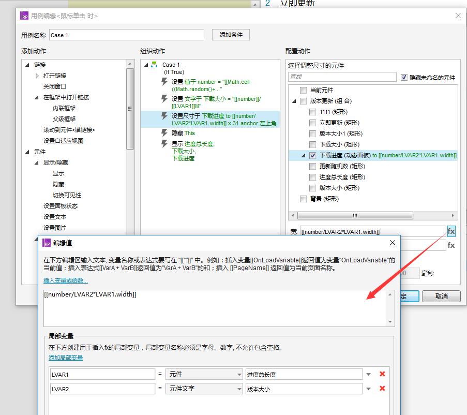Click the Case 1 tree icon
Image resolution: width=467 pixels, height=415 pixels.
(154, 64)
